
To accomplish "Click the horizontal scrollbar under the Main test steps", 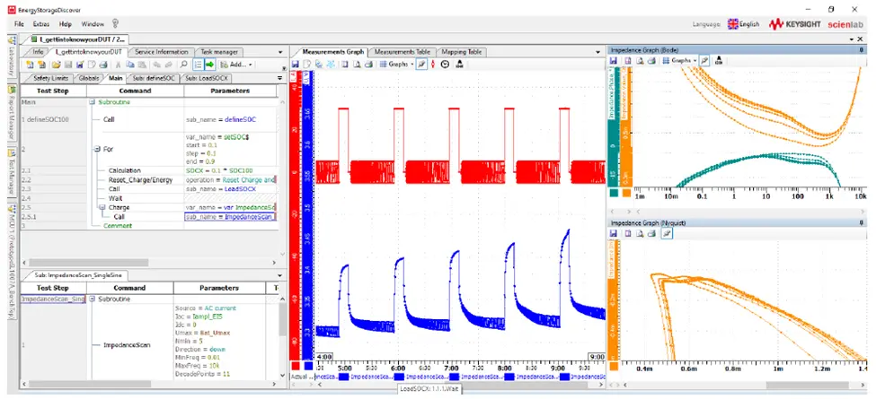I will [89, 263].
